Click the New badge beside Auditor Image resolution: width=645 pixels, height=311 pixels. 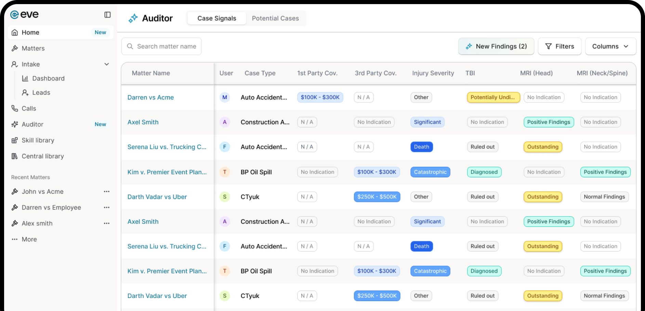point(100,124)
